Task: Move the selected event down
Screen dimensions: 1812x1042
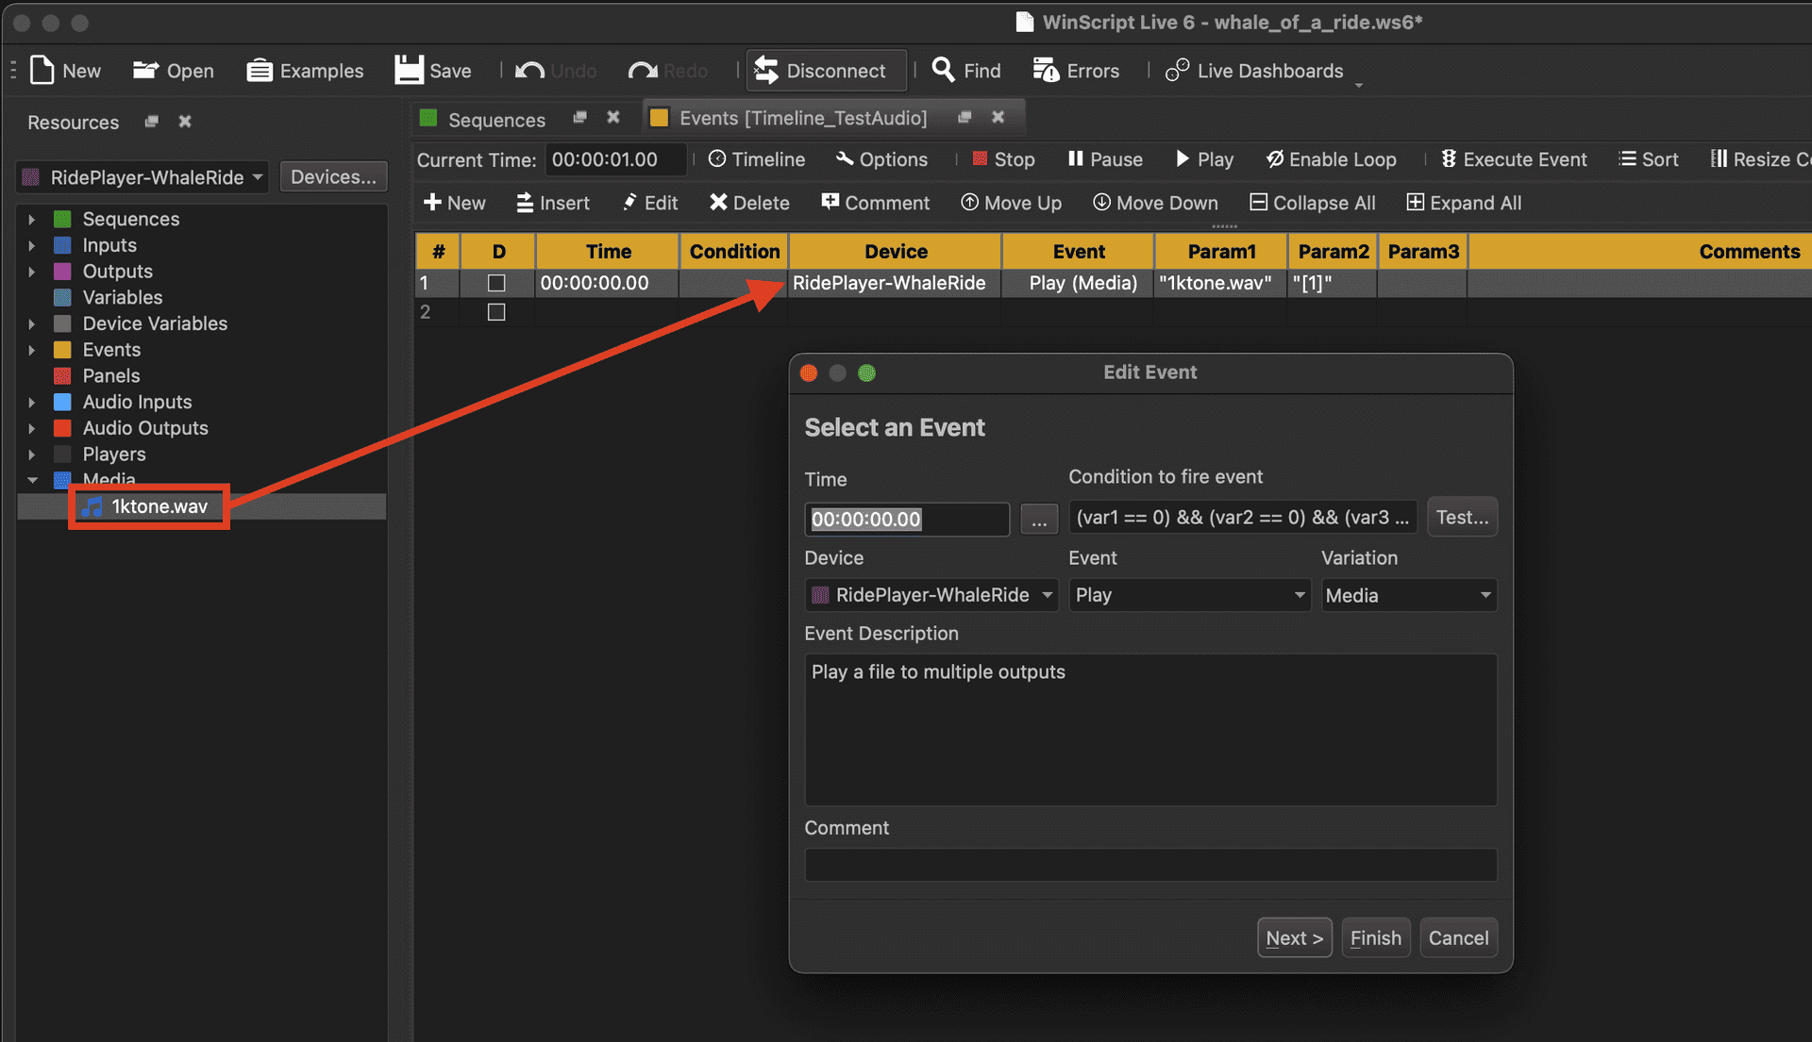Action: point(1155,203)
